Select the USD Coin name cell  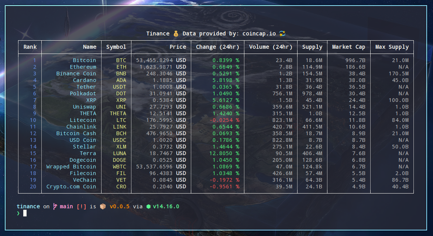83,140
